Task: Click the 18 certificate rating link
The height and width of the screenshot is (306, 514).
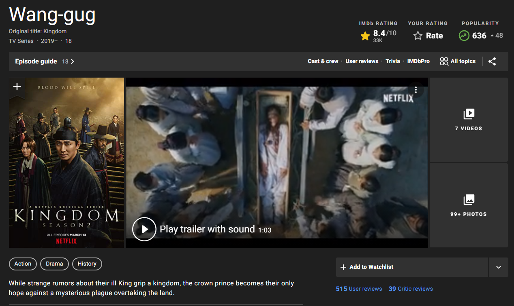Action: coord(69,41)
